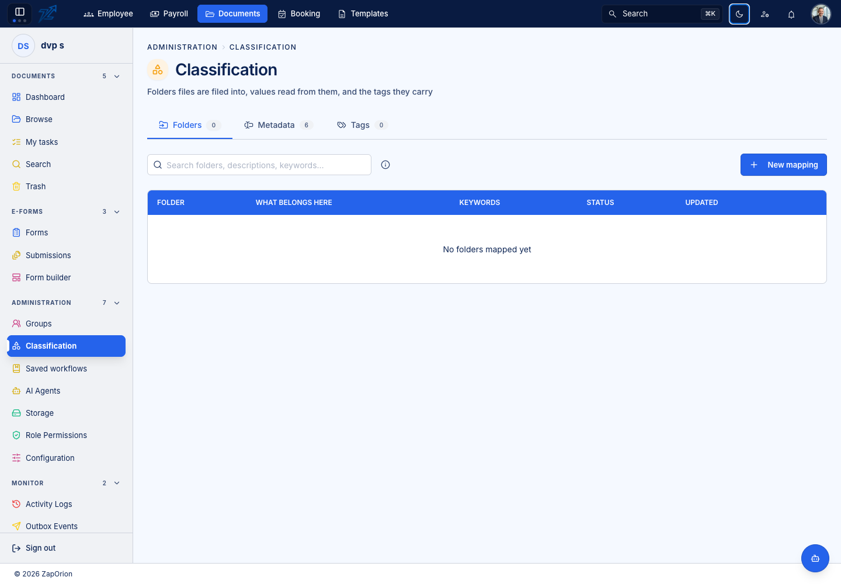The width and height of the screenshot is (841, 584).
Task: Select the Documents menu
Action: click(x=232, y=14)
